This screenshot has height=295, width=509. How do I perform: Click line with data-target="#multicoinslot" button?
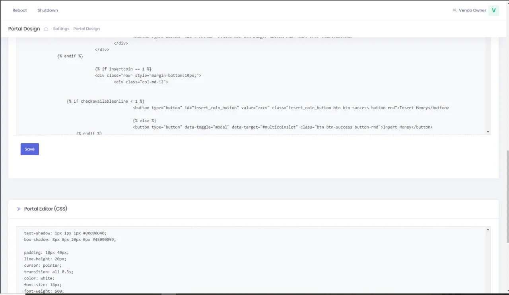tap(282, 127)
